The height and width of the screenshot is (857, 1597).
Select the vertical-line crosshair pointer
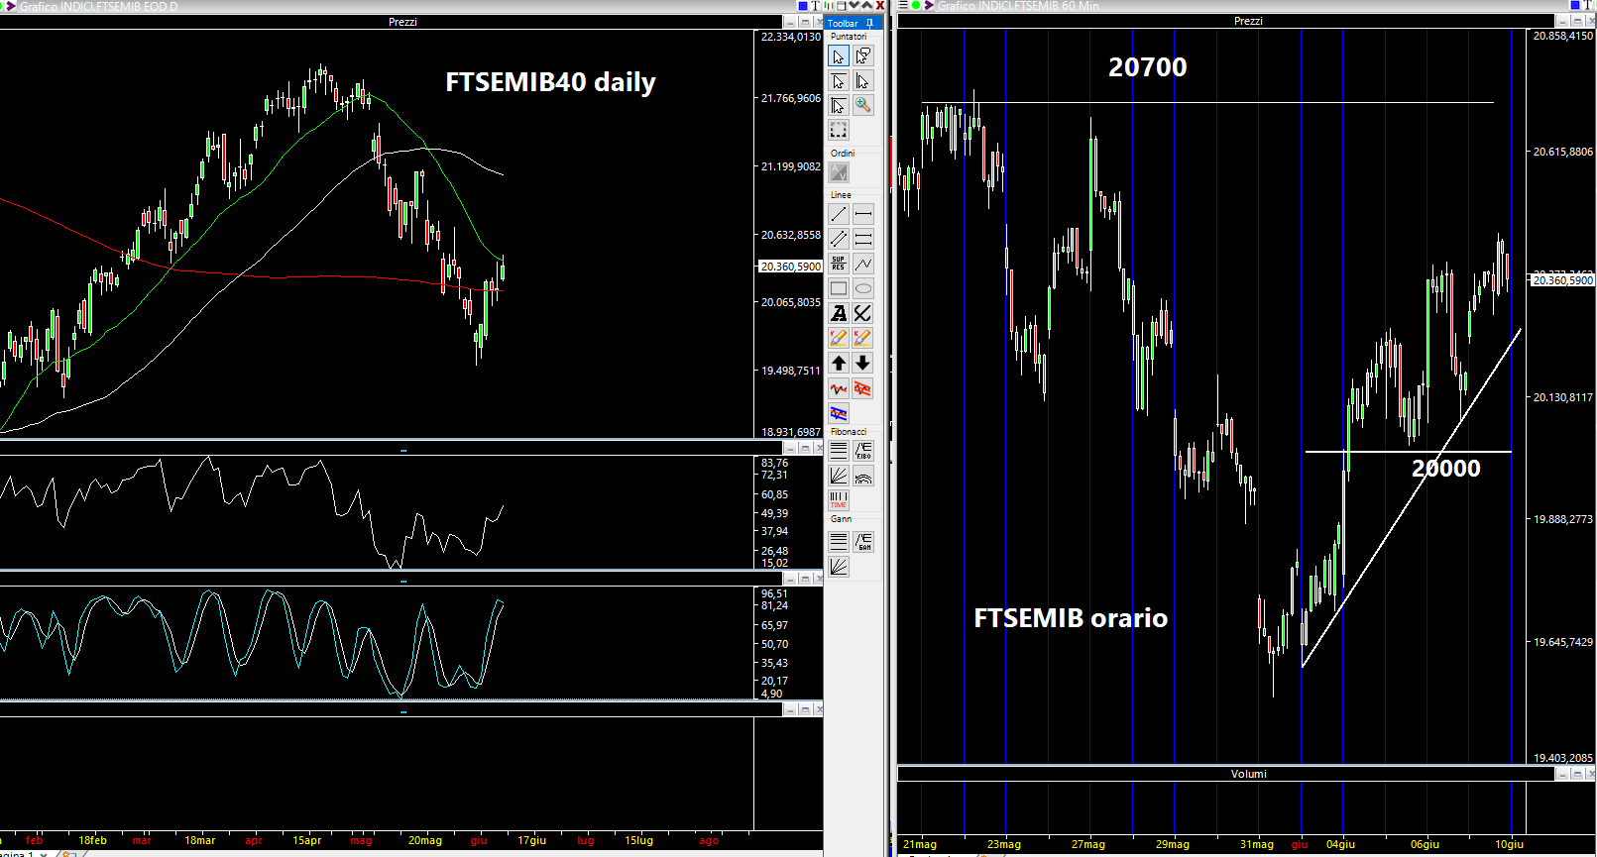[x=863, y=81]
